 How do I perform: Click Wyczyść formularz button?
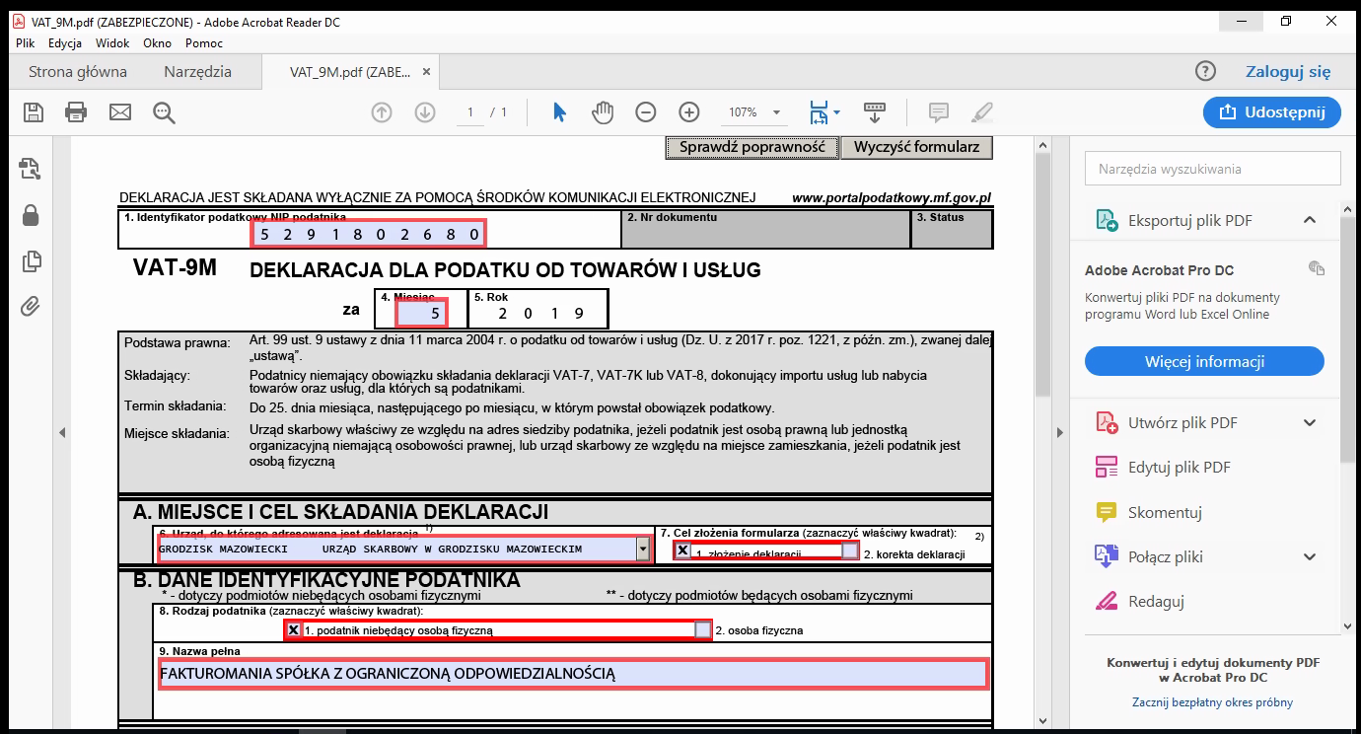pyautogui.click(x=916, y=147)
